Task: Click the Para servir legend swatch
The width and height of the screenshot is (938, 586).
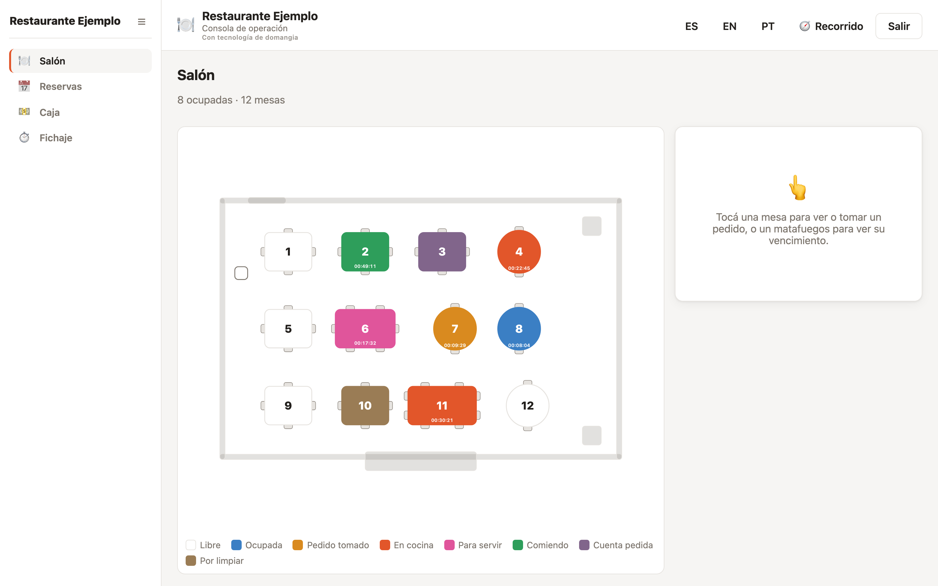Action: click(x=449, y=545)
